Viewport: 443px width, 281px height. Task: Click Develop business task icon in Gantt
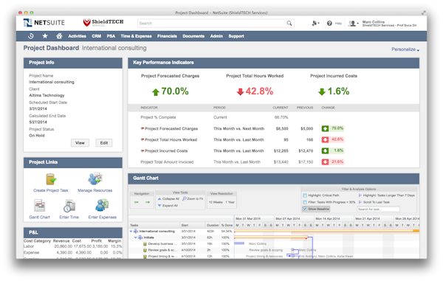click(145, 244)
